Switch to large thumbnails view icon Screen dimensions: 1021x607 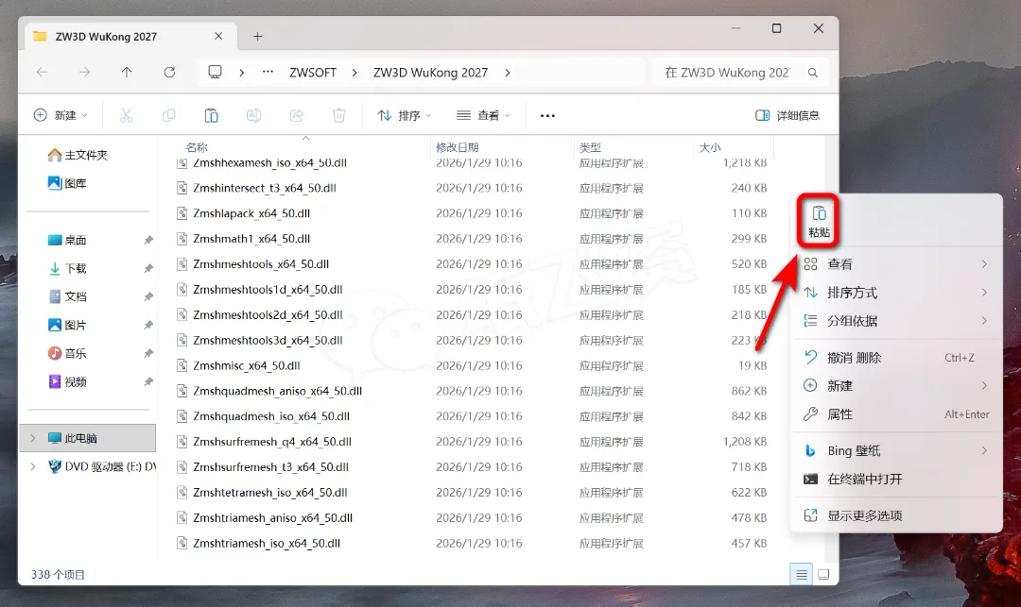[823, 575]
